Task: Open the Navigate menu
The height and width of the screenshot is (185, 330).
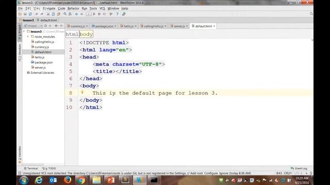Action: coord(49,8)
